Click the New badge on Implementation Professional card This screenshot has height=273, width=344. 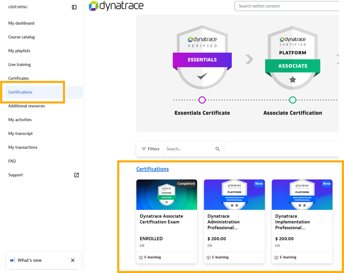326,184
